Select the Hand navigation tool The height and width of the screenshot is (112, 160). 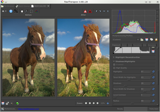click(21, 11)
